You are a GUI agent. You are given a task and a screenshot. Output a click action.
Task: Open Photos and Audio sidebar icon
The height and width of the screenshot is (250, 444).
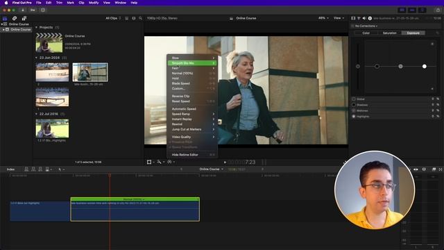15,18
